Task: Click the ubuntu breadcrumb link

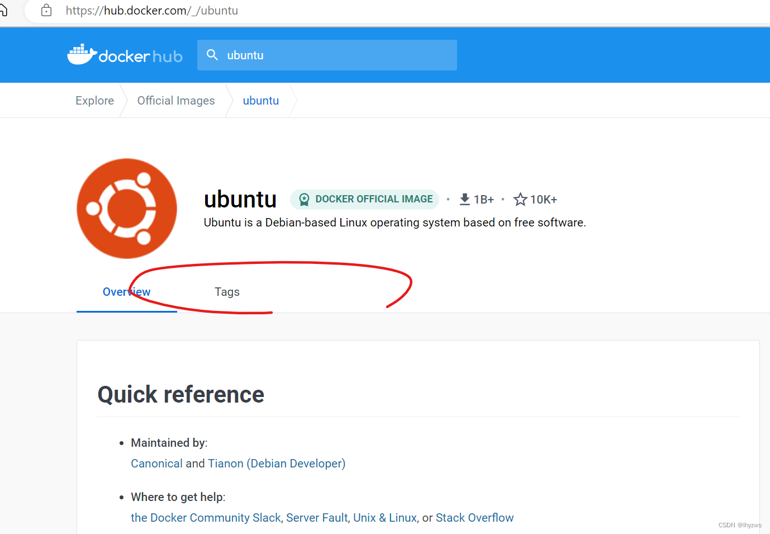Action: (x=261, y=101)
